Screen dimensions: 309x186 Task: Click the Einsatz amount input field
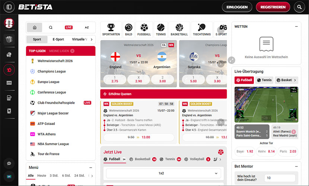tap(280, 178)
